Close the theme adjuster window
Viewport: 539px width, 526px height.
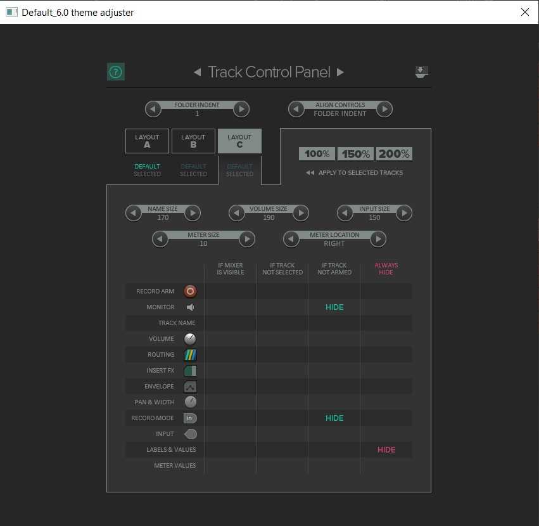[x=525, y=12]
